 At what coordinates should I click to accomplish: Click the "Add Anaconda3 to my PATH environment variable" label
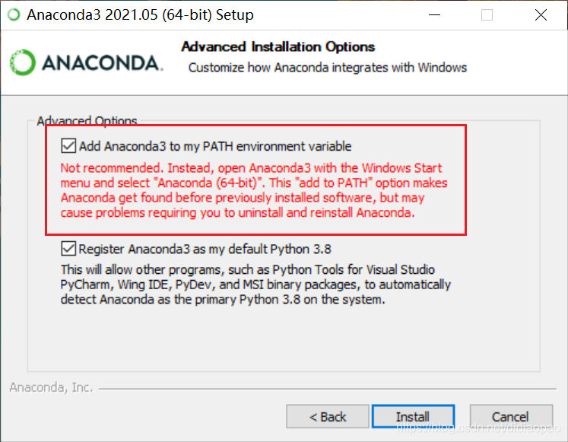pyautogui.click(x=216, y=146)
